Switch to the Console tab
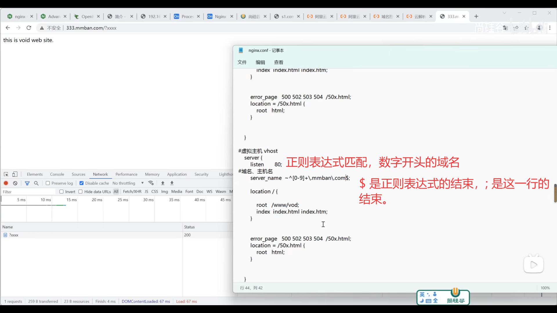This screenshot has width=557, height=313. (57, 174)
